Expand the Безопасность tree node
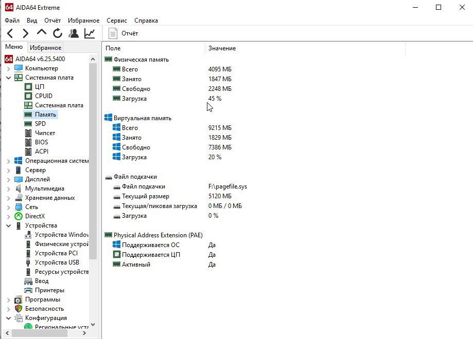Image resolution: width=473 pixels, height=339 pixels. (8, 309)
